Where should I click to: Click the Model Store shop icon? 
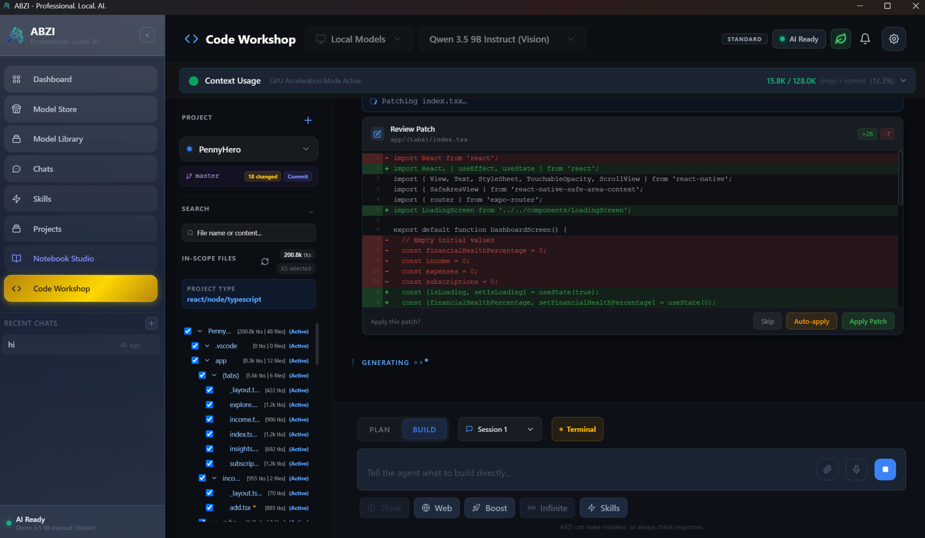point(17,109)
